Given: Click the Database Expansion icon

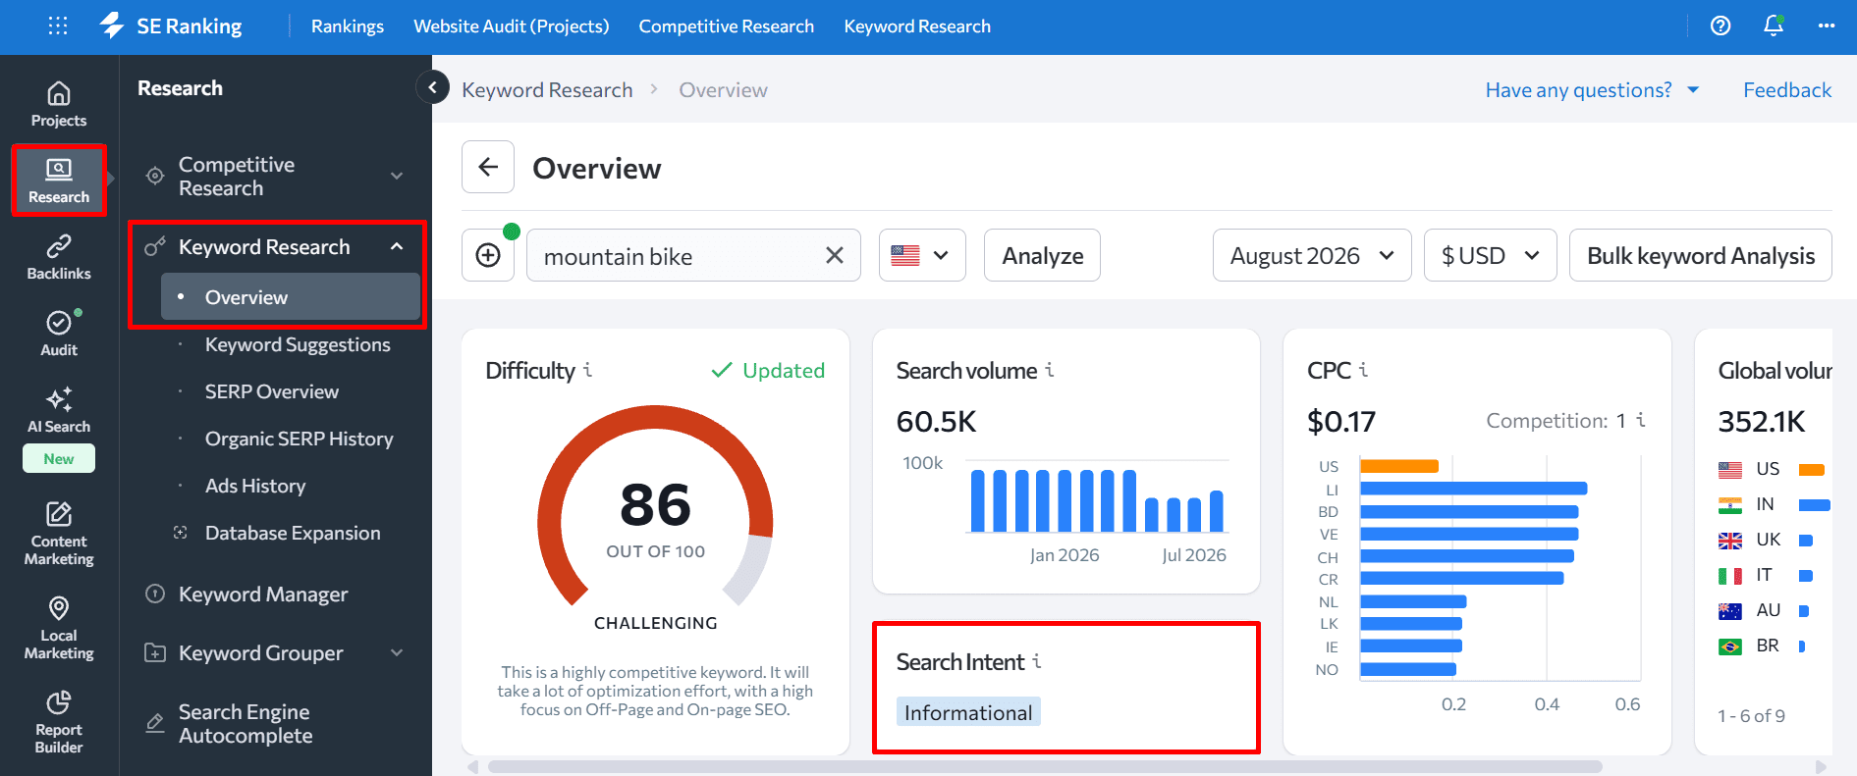Looking at the screenshot, I should tap(180, 533).
